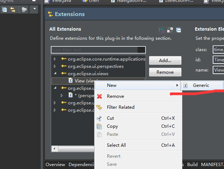Click the Filter Related icon in context menu

[99, 107]
